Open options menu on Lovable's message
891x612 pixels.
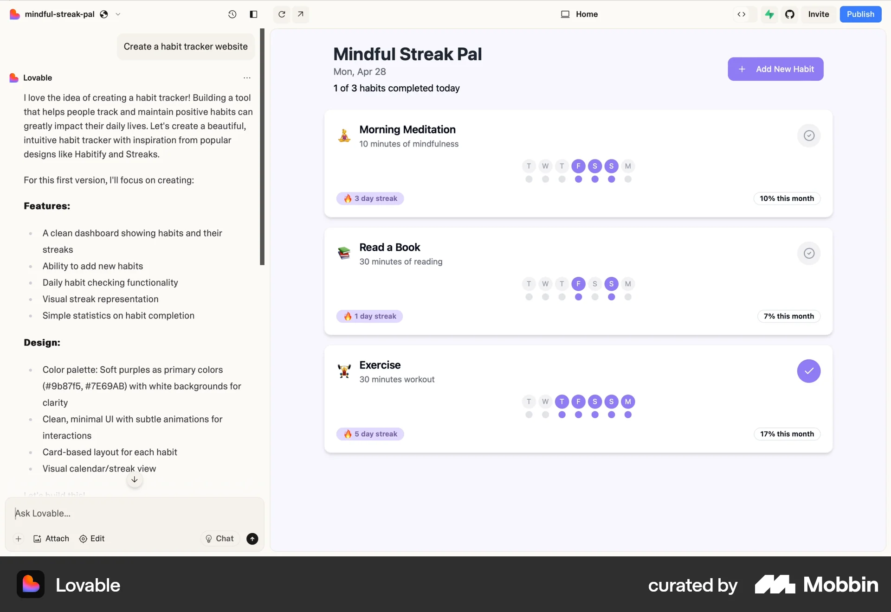(247, 78)
